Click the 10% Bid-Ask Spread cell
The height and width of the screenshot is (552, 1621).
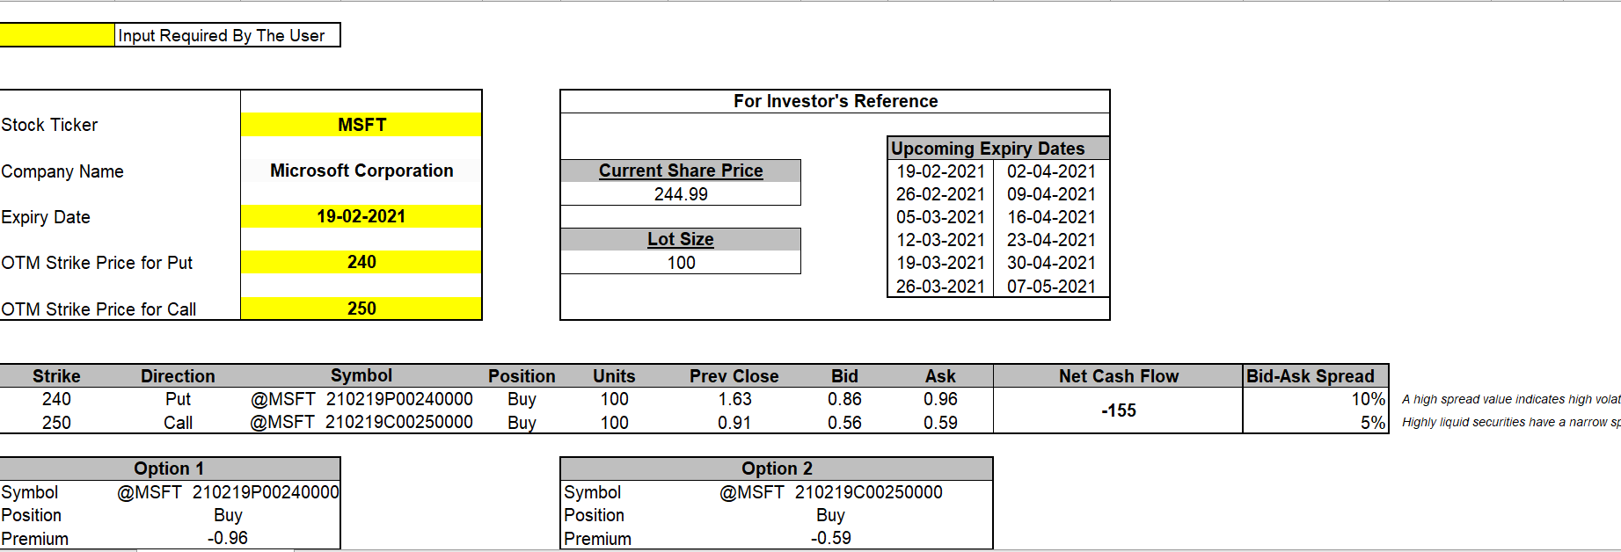[1367, 399]
